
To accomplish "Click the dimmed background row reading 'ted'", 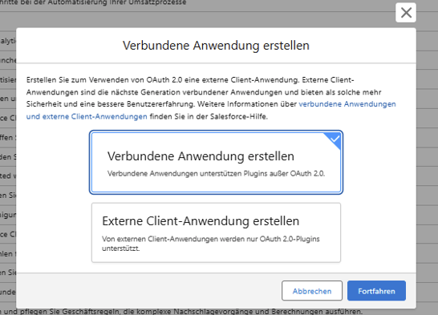I will coord(8,176).
